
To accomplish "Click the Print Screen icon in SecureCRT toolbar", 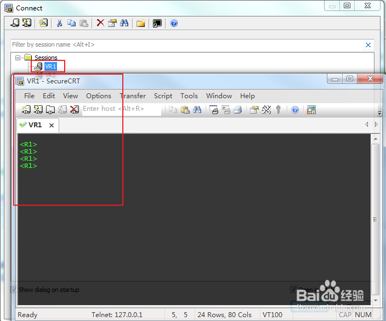I will pos(213,110).
